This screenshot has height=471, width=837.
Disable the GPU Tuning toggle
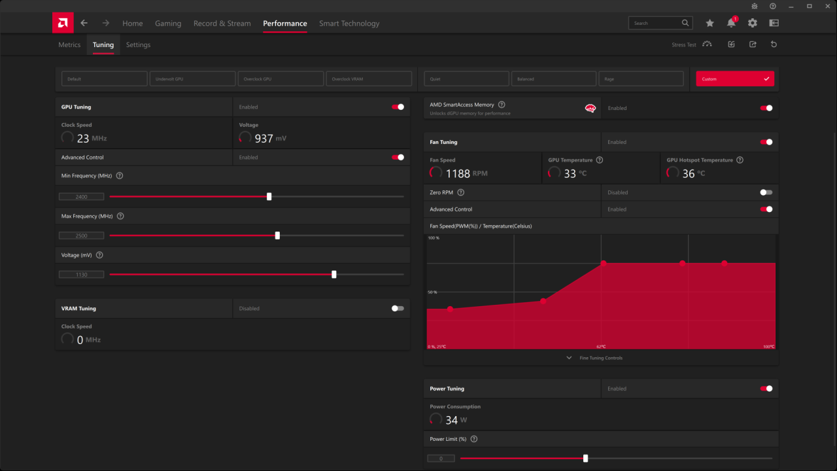[398, 107]
